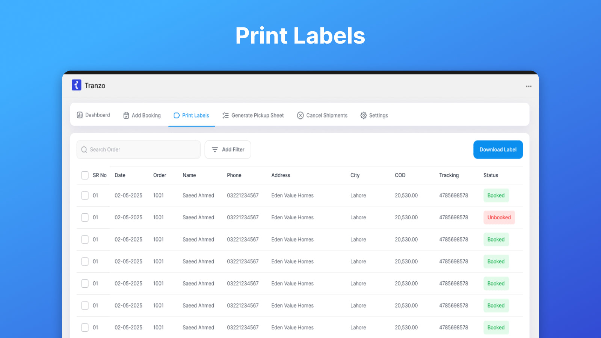Click the Generate Pickup Sheet list icon

pos(225,115)
